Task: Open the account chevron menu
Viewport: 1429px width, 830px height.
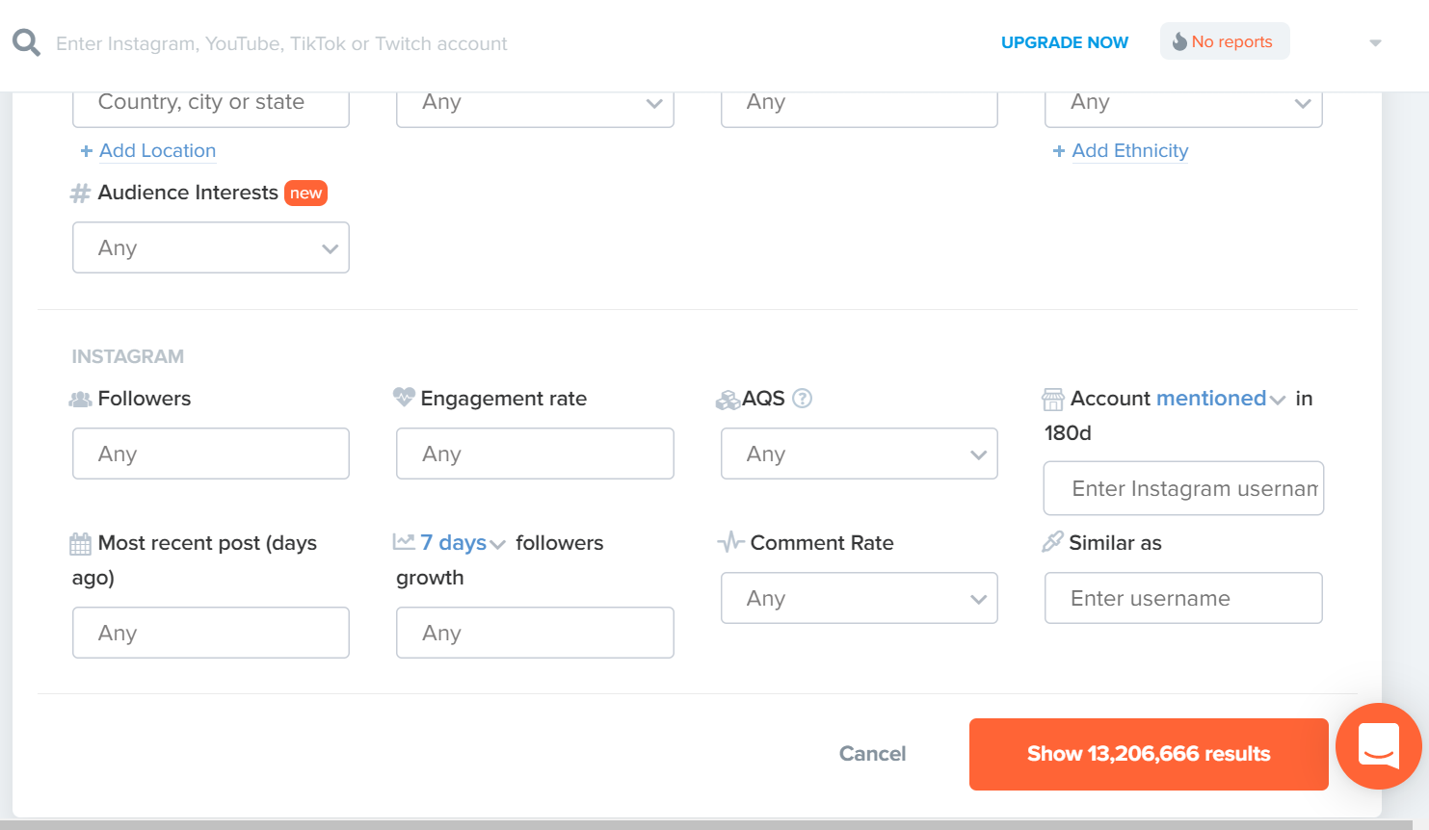Action: (x=1375, y=42)
